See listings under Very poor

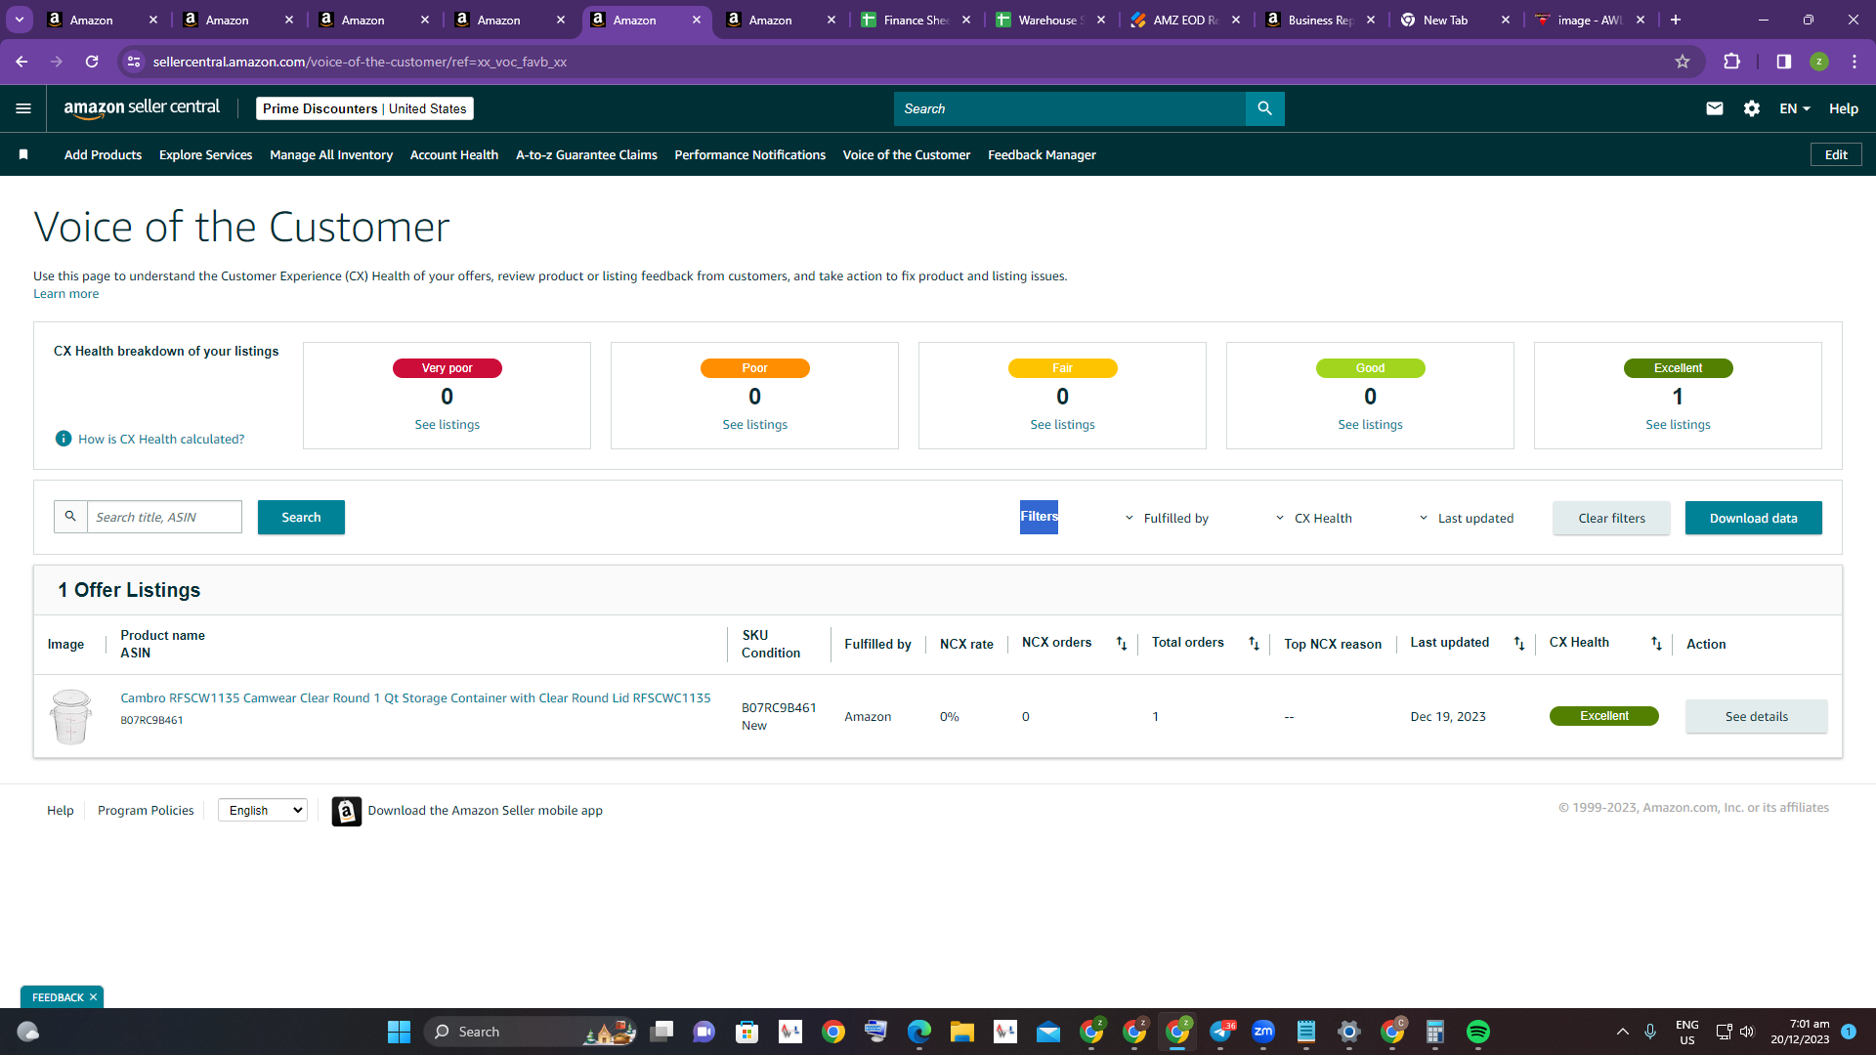[x=447, y=425]
